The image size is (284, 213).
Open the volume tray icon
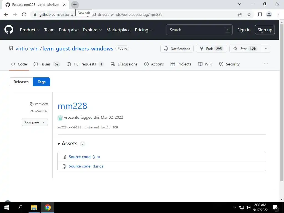[x=248, y=207]
